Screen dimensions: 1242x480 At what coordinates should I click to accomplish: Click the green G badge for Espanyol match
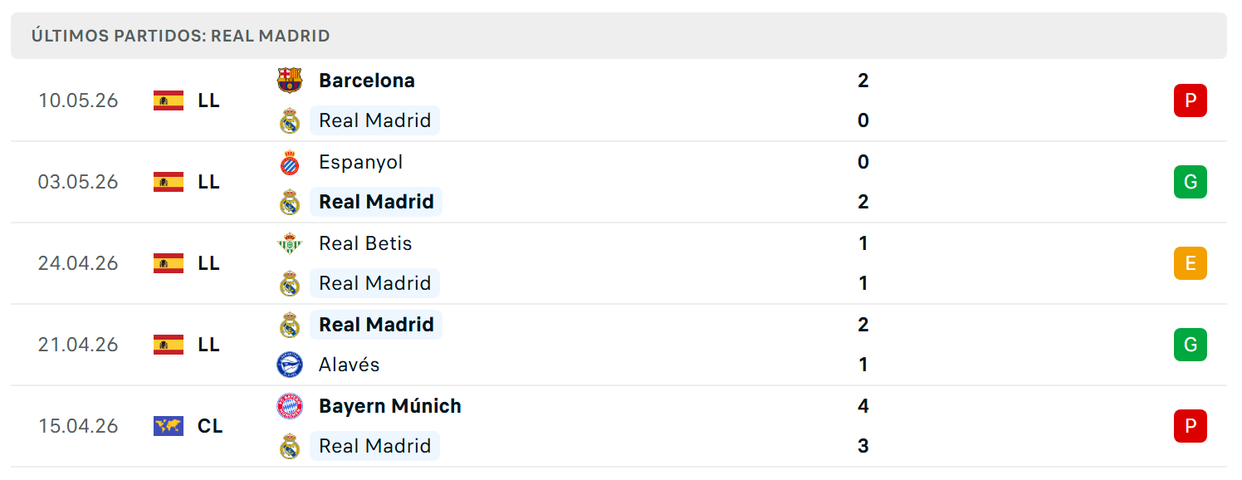click(x=1190, y=182)
